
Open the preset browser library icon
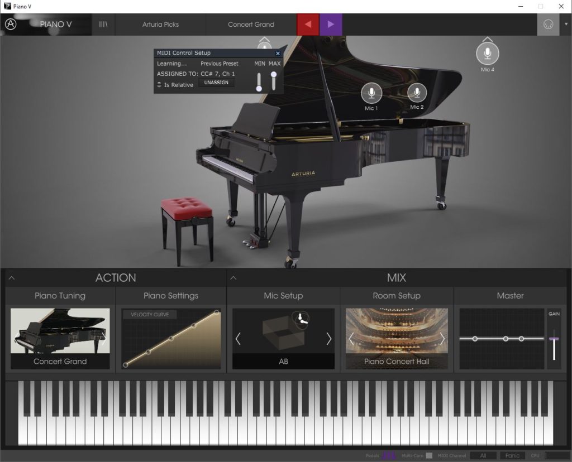click(x=103, y=25)
